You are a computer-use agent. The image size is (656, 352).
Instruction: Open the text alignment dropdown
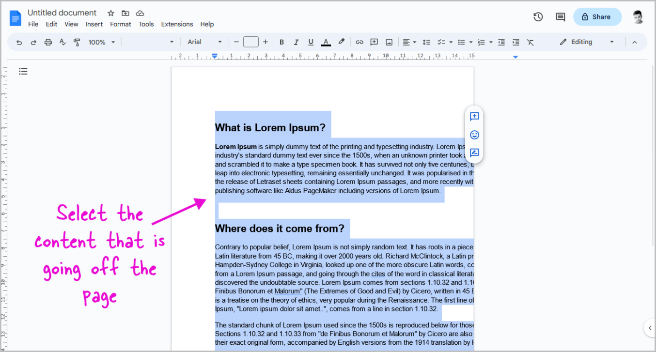(409, 42)
